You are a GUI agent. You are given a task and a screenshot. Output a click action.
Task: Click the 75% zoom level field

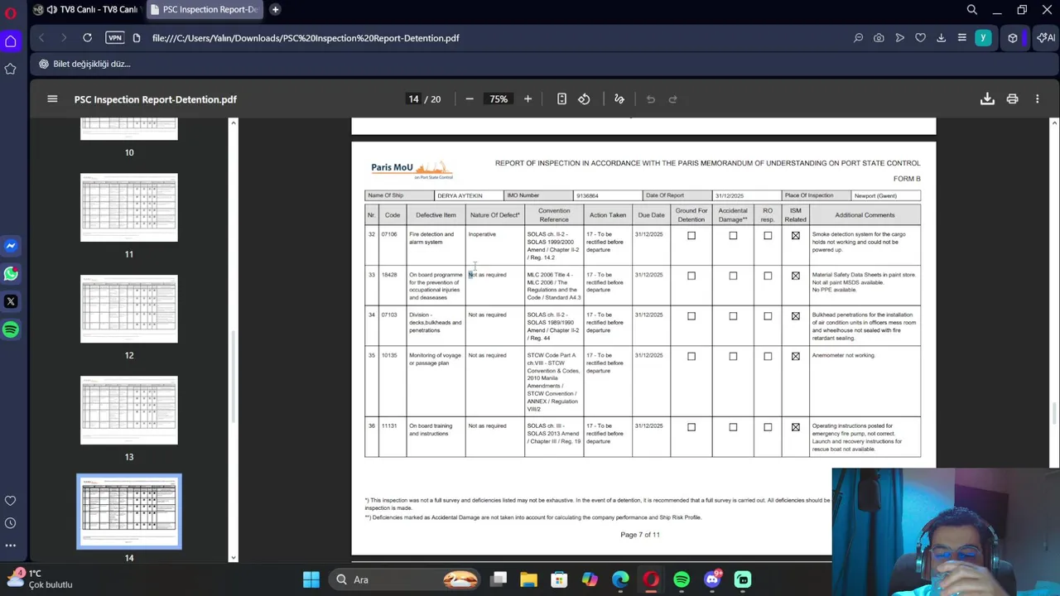499,99
